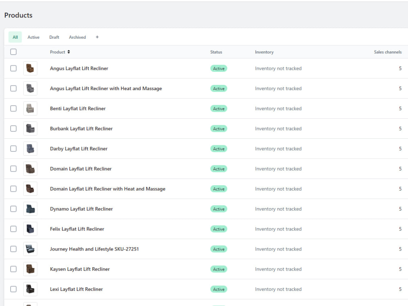The width and height of the screenshot is (408, 306).
Task: Tick the Darby Layflat Lift Recliner checkbox
Action: tap(13, 149)
